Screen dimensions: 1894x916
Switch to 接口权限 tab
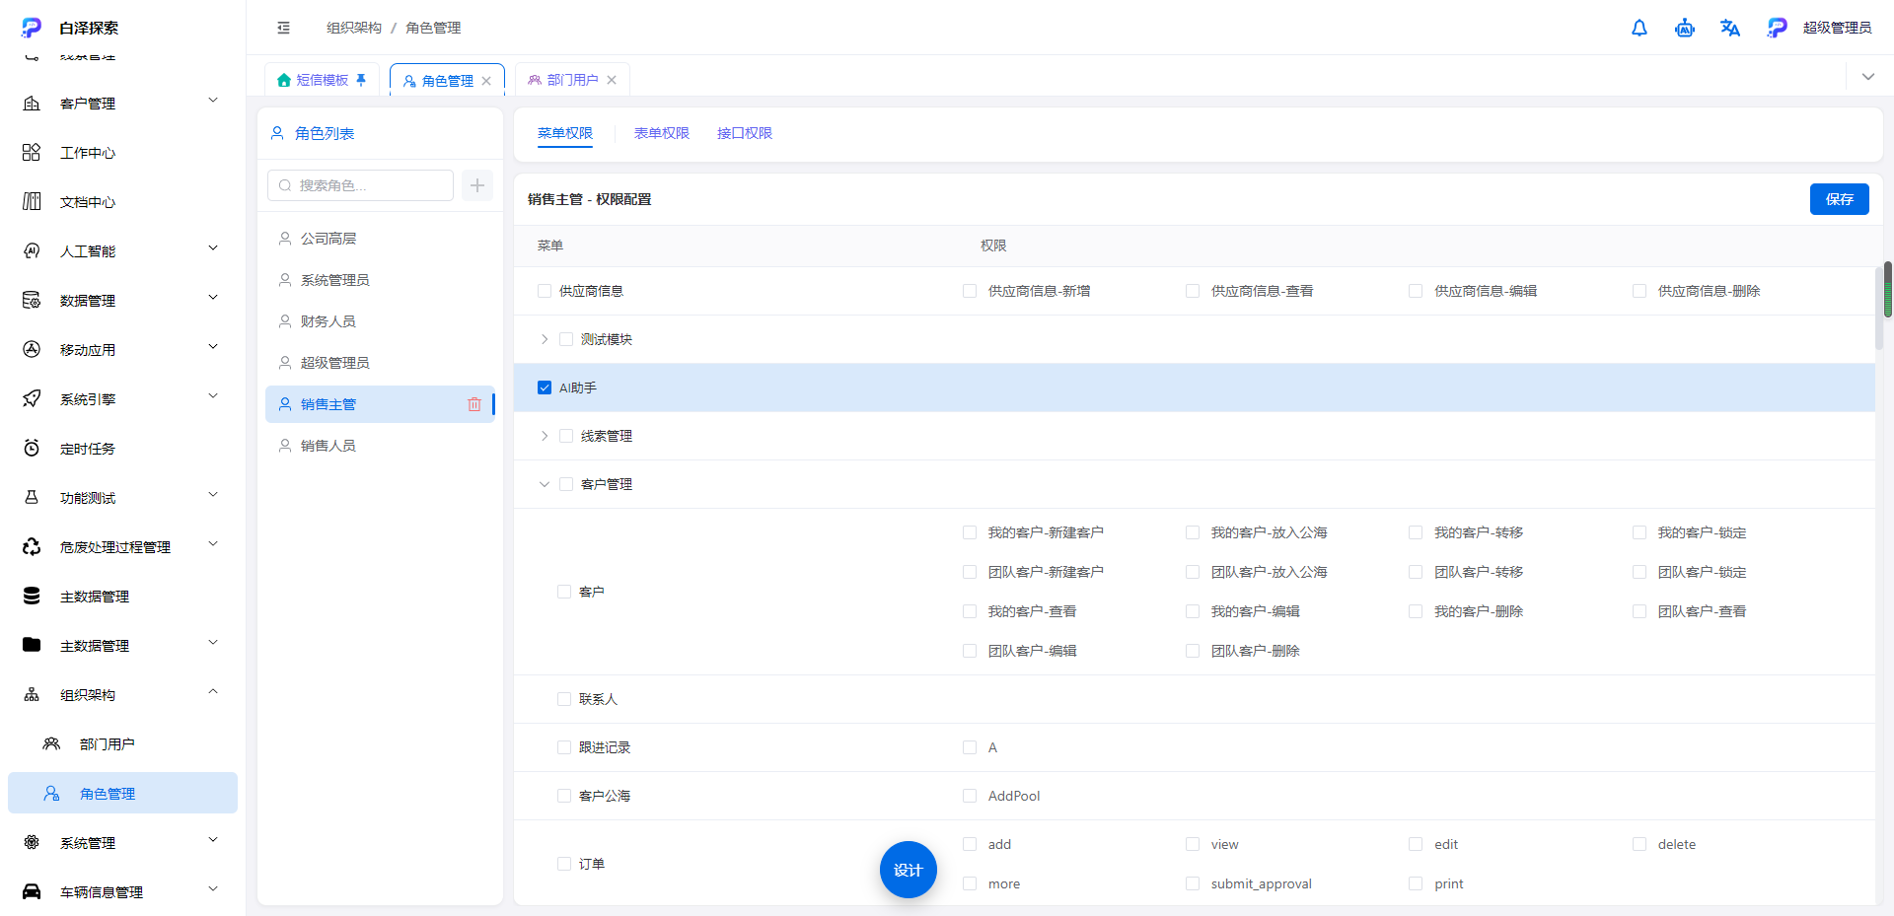point(745,133)
